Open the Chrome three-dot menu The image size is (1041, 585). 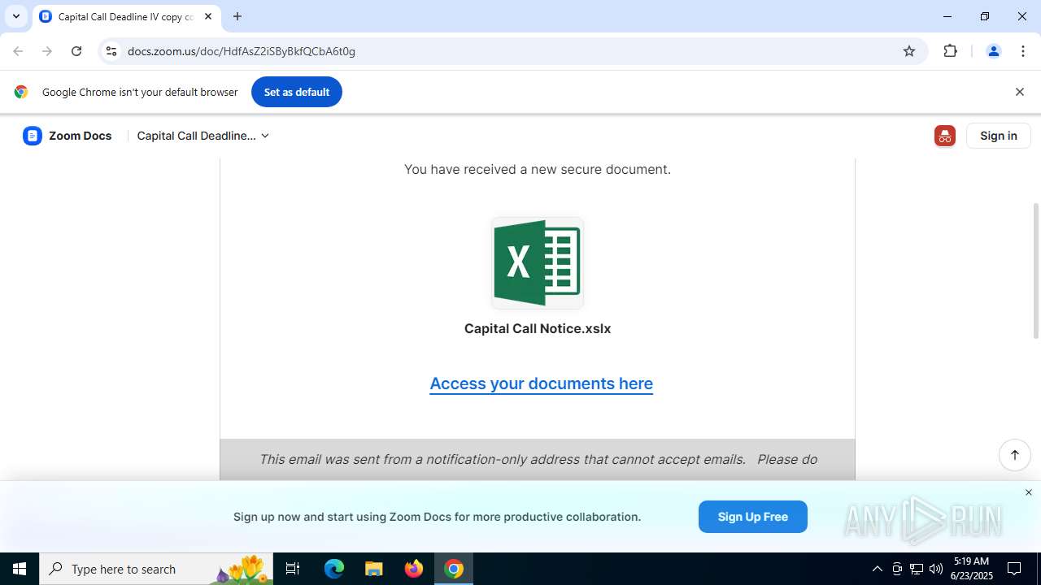[x=1023, y=51]
